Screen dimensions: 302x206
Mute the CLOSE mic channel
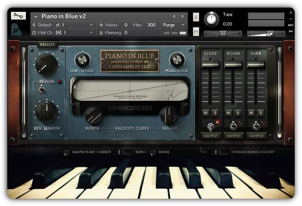(x=206, y=113)
